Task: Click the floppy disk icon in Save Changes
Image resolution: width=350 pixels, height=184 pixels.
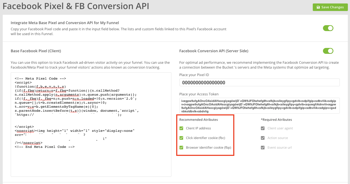Action: tap(318, 7)
